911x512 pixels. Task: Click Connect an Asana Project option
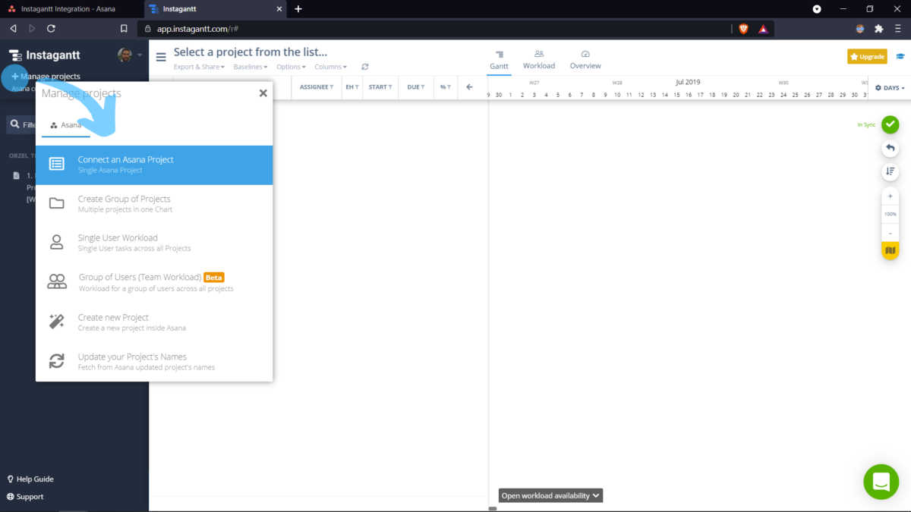coord(154,165)
